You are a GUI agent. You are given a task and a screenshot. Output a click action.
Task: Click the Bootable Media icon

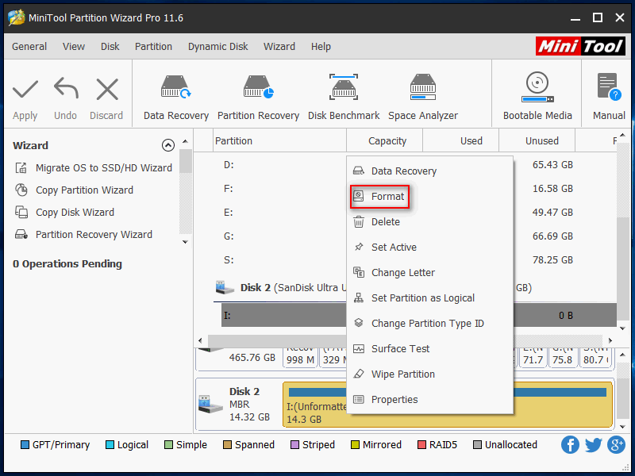tap(537, 89)
